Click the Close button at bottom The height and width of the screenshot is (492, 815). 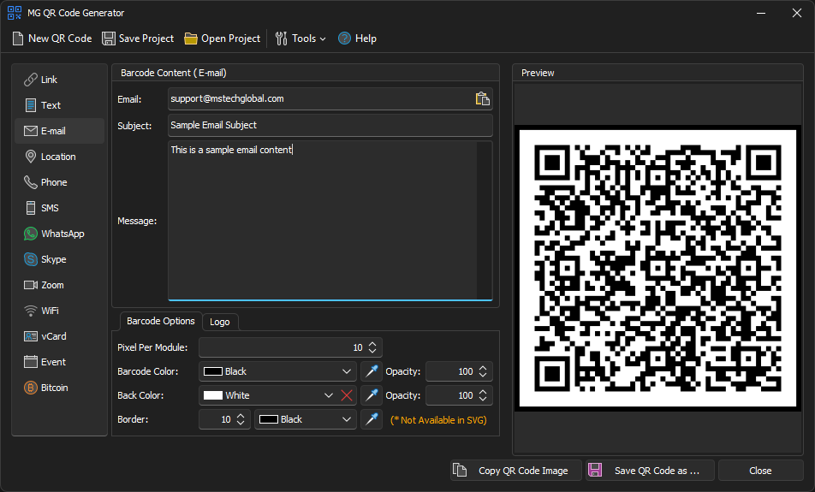tap(760, 471)
